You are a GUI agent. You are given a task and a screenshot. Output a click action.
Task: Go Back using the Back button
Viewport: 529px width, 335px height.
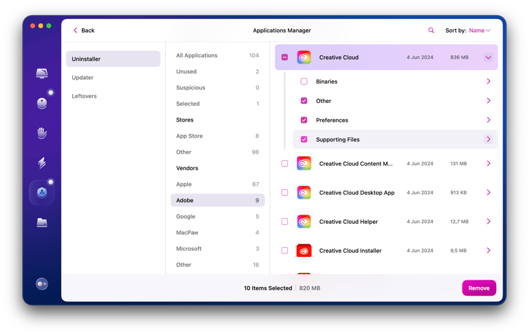[84, 30]
